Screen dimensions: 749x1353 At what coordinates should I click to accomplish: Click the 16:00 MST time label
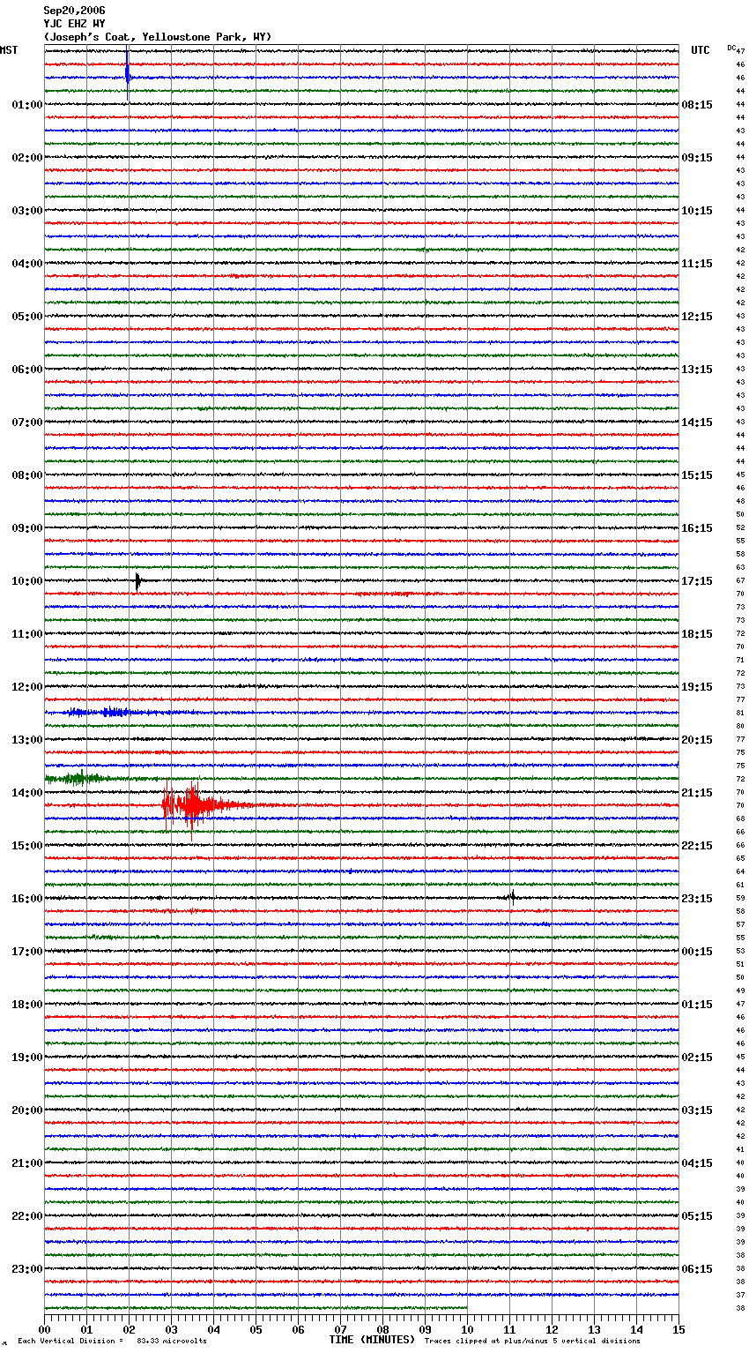pyautogui.click(x=27, y=899)
